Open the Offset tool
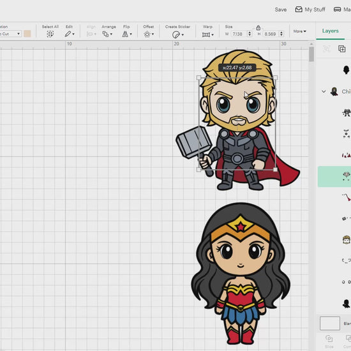 tap(147, 34)
